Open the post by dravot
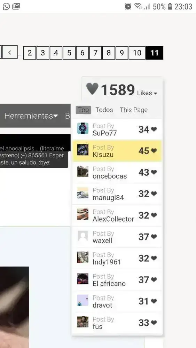 [117, 301]
